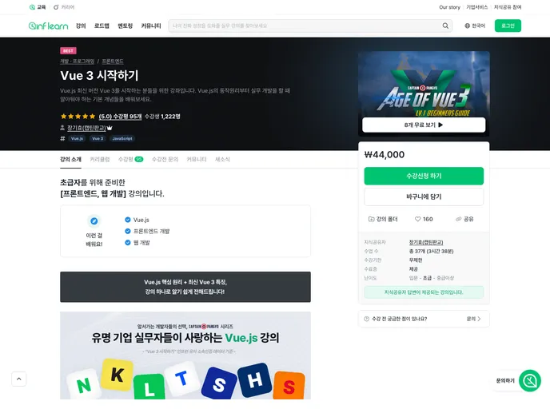Click the search magnifier icon
This screenshot has width=550, height=409.
pos(446,26)
